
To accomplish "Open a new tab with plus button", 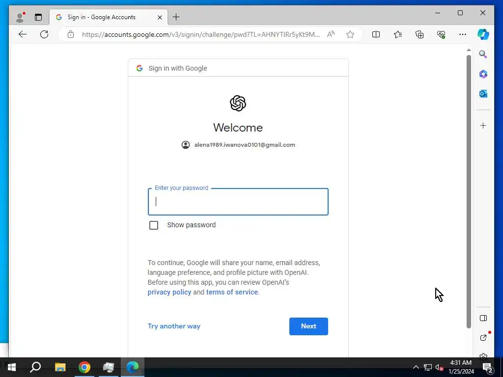I will tap(176, 17).
